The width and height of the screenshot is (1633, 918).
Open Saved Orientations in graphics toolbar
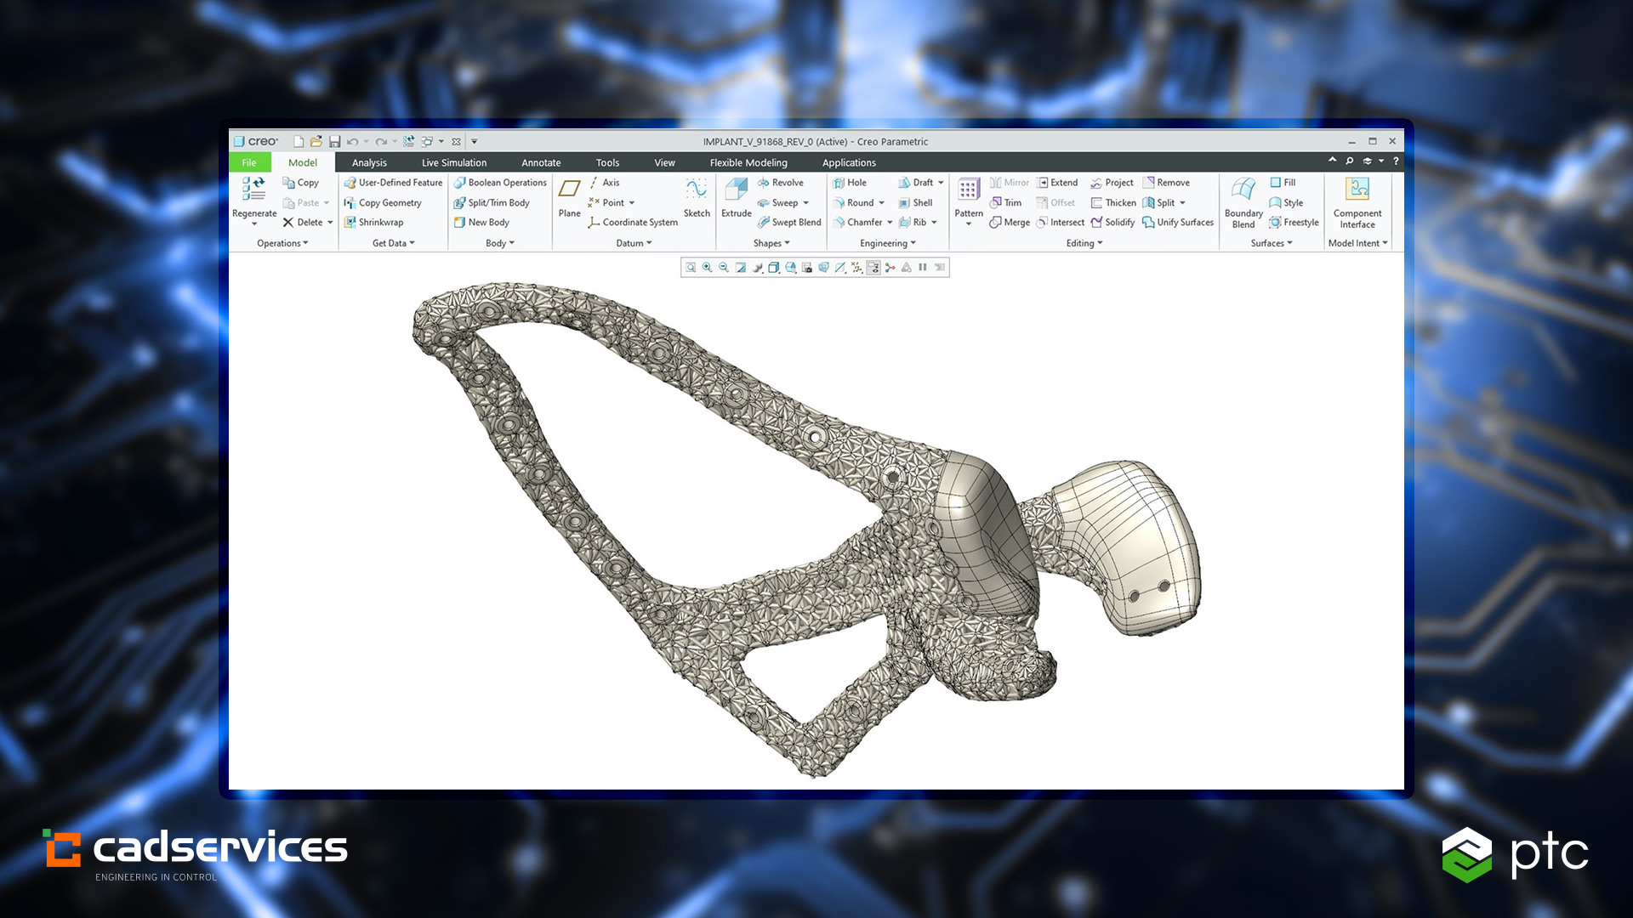790,268
